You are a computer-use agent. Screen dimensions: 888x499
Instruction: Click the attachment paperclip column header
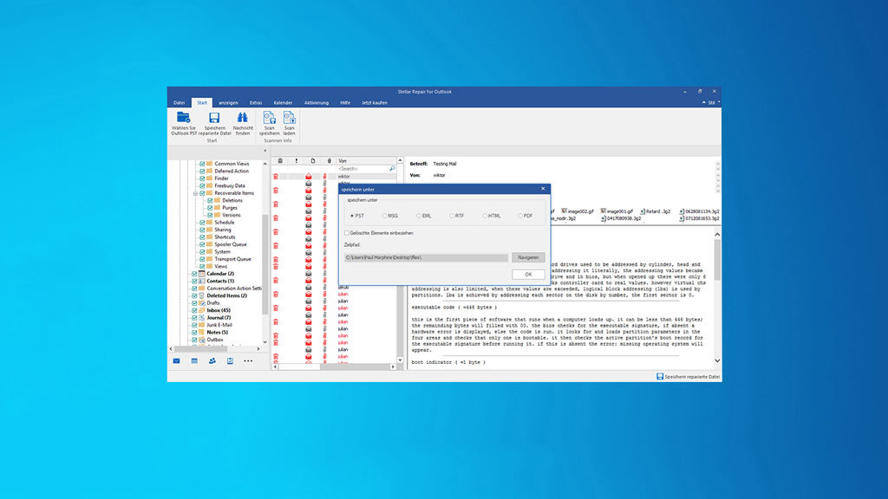(329, 160)
